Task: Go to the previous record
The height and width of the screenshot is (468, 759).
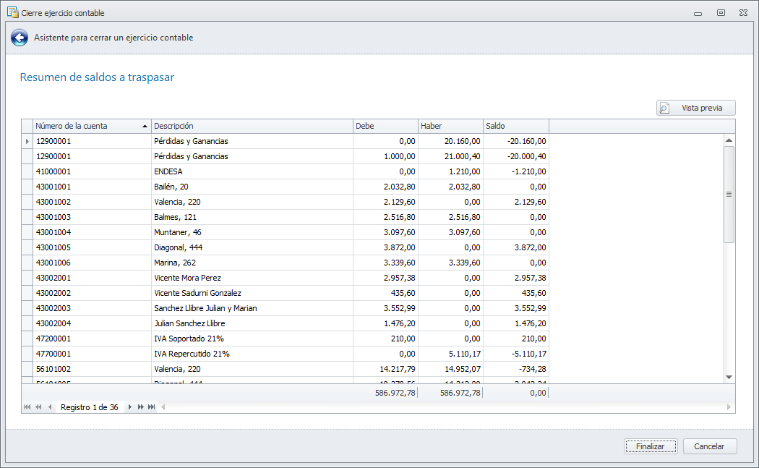Action: 50,407
